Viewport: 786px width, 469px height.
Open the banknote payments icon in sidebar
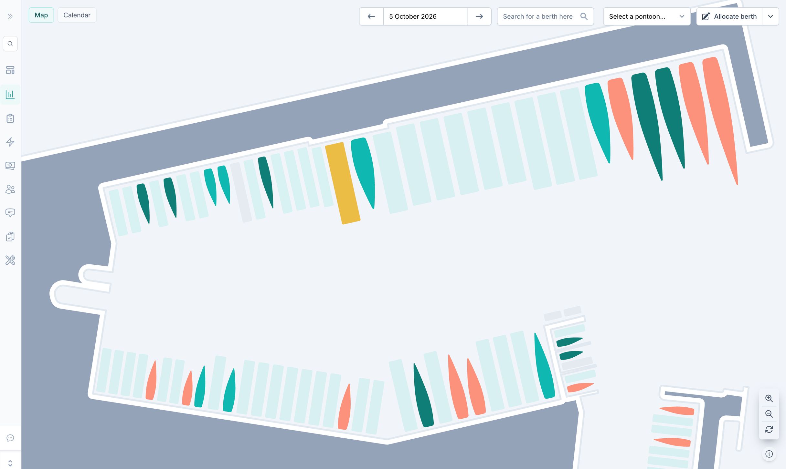[x=10, y=166]
